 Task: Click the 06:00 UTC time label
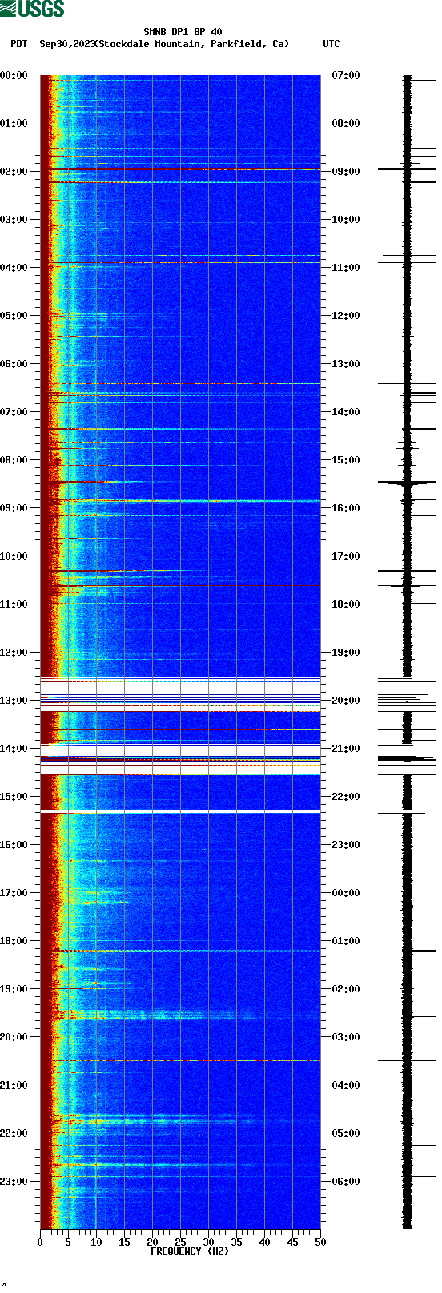[x=346, y=1182]
